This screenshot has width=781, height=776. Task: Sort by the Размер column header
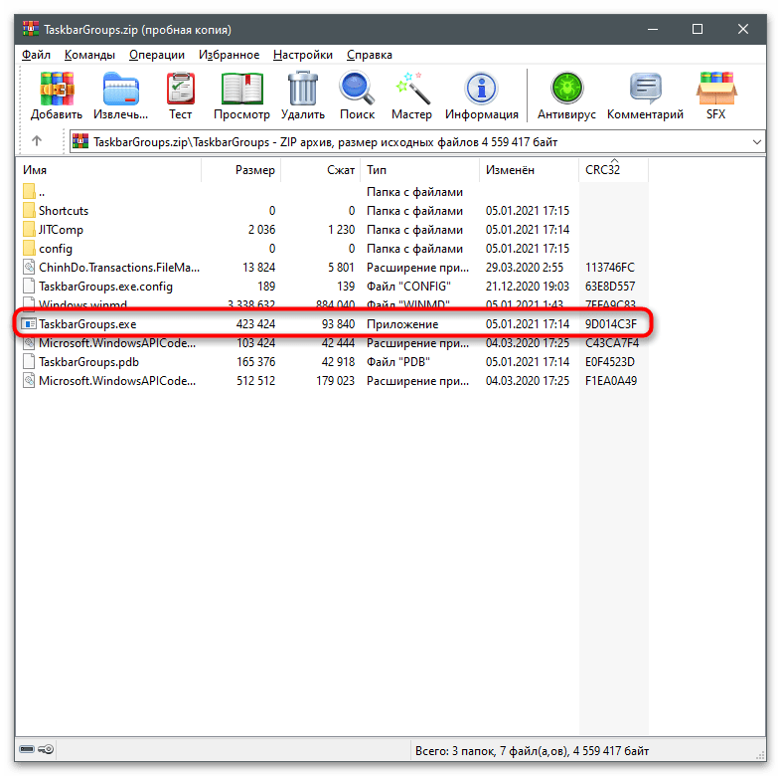241,170
